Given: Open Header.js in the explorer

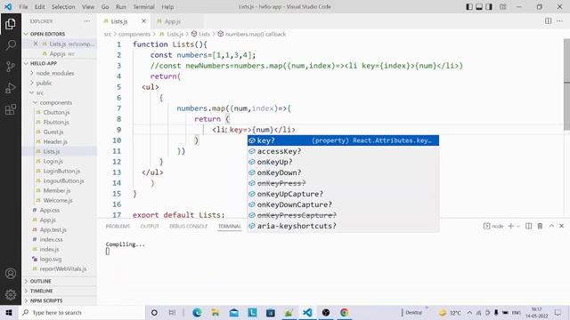Looking at the screenshot, I should (55, 142).
